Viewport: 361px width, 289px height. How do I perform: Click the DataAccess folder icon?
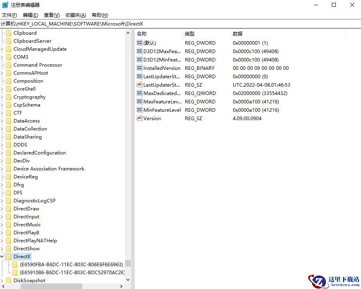coord(8,121)
